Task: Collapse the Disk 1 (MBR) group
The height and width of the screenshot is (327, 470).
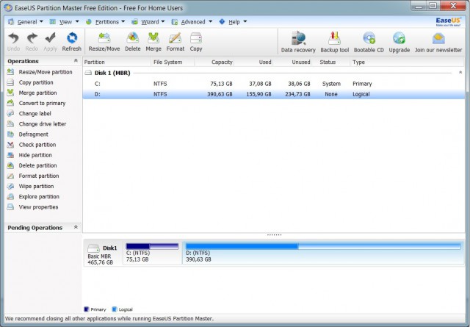Action: click(460, 73)
